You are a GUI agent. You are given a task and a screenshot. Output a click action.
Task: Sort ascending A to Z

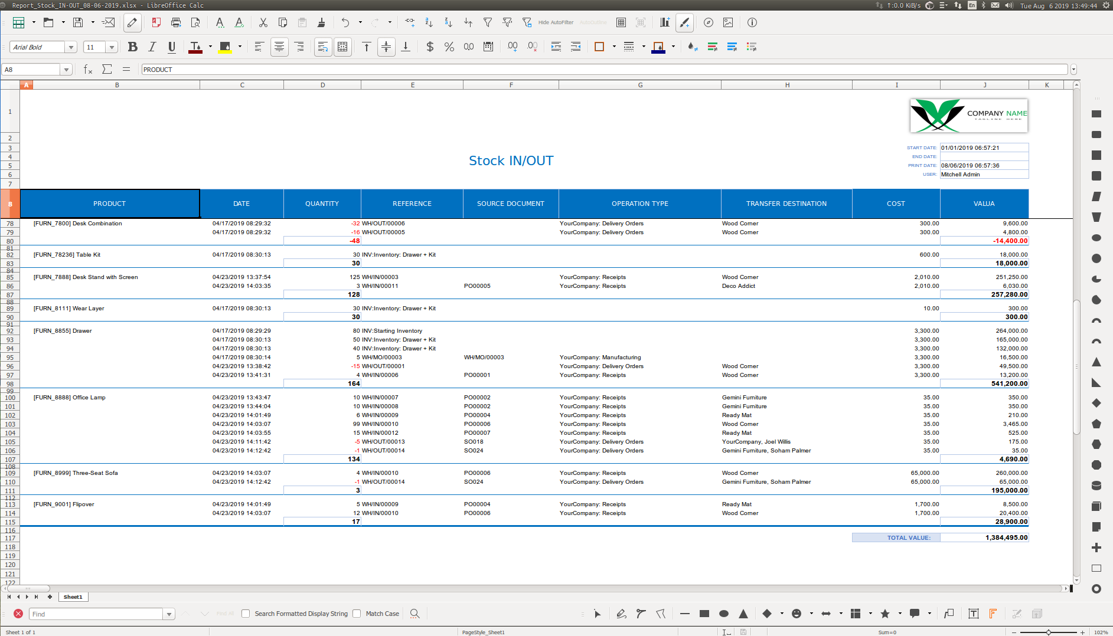tap(429, 22)
